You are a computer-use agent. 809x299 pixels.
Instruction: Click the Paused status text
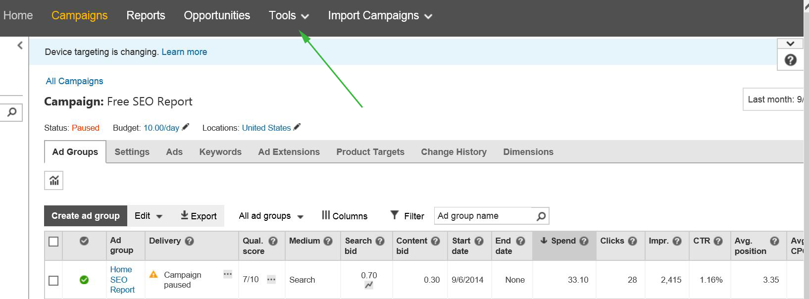(86, 128)
